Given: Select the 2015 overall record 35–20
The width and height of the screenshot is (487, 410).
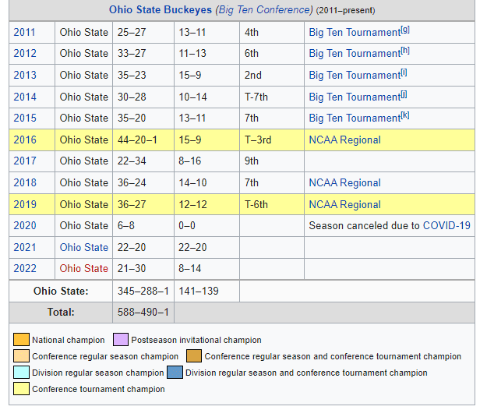Looking at the screenshot, I should point(132,118).
